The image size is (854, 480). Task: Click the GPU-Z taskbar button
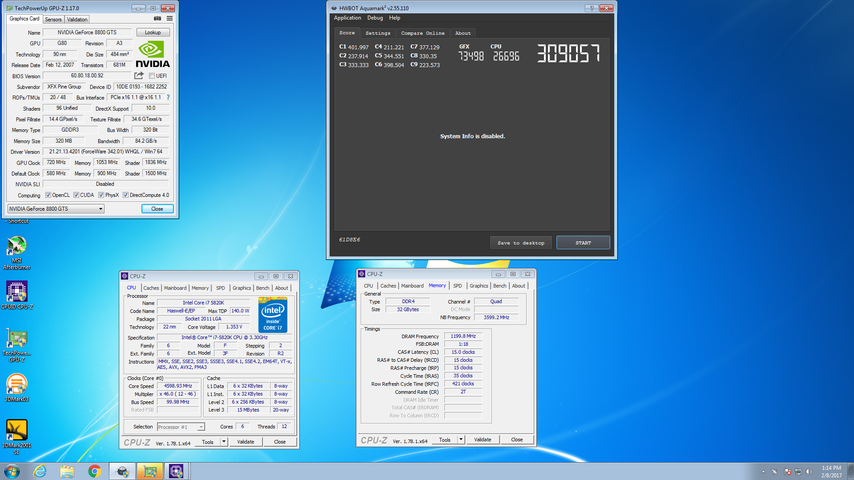(x=150, y=471)
